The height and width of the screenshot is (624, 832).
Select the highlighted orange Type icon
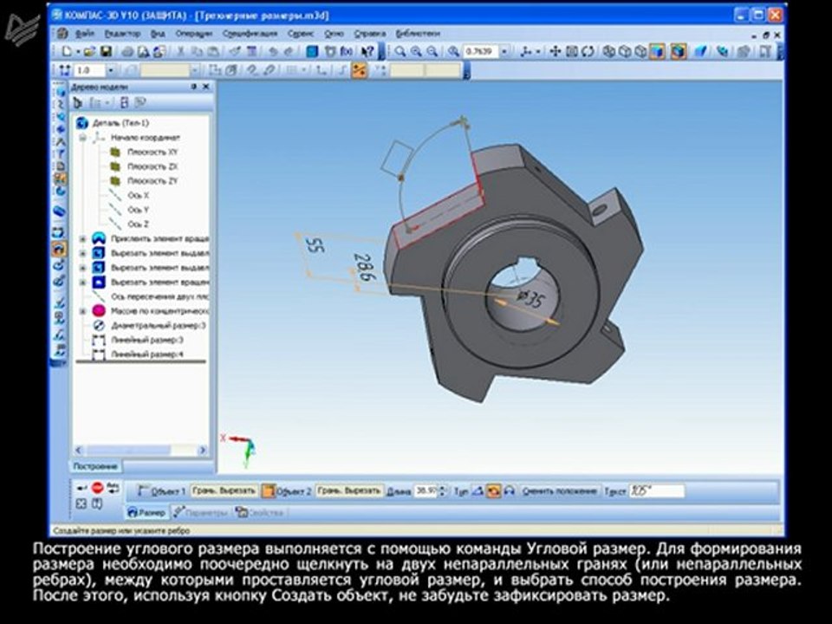pyautogui.click(x=493, y=491)
